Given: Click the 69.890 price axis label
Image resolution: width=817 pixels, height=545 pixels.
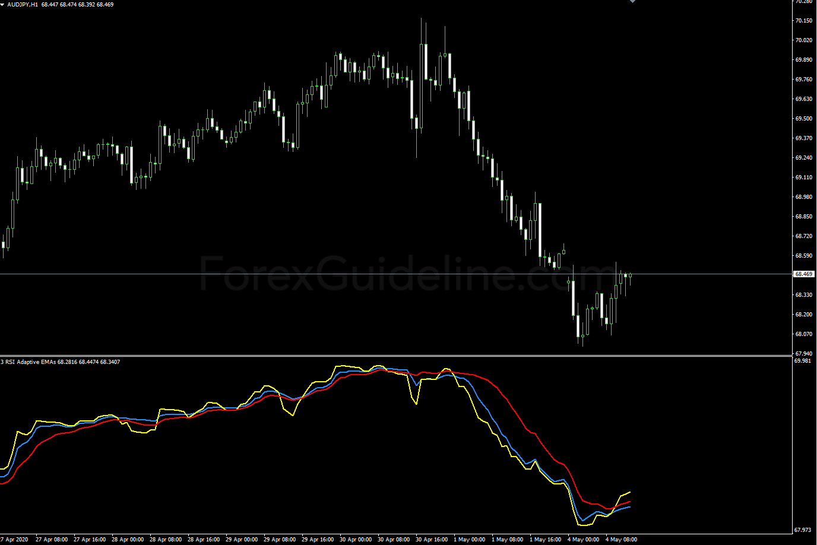Looking at the screenshot, I should coord(804,60).
